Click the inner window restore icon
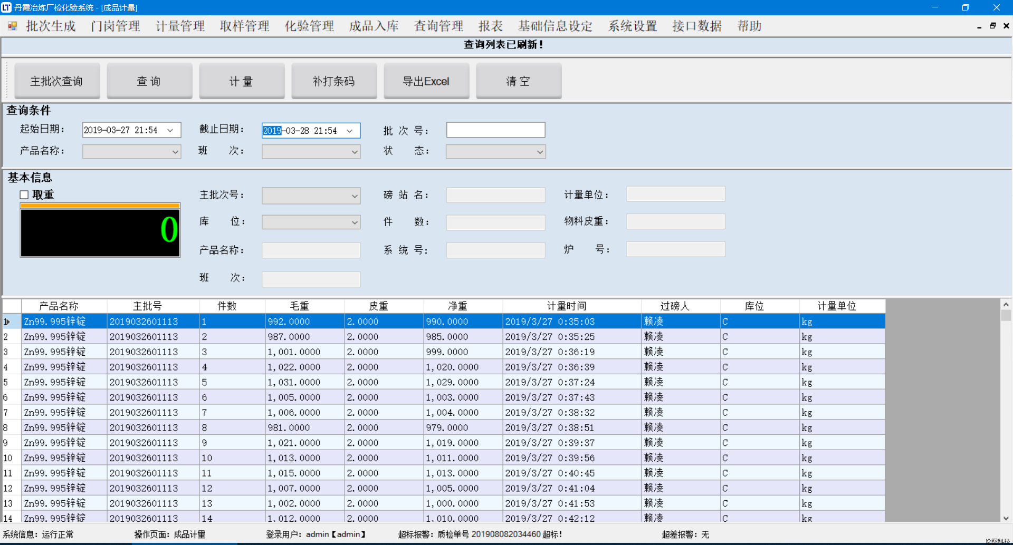Screen dimensions: 1013x545 point(992,26)
